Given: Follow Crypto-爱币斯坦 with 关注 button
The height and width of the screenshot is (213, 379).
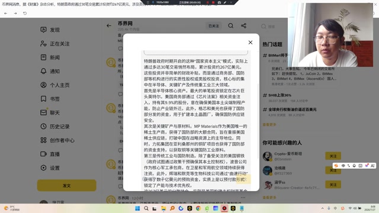Looking at the screenshot, I should tap(333, 156).
